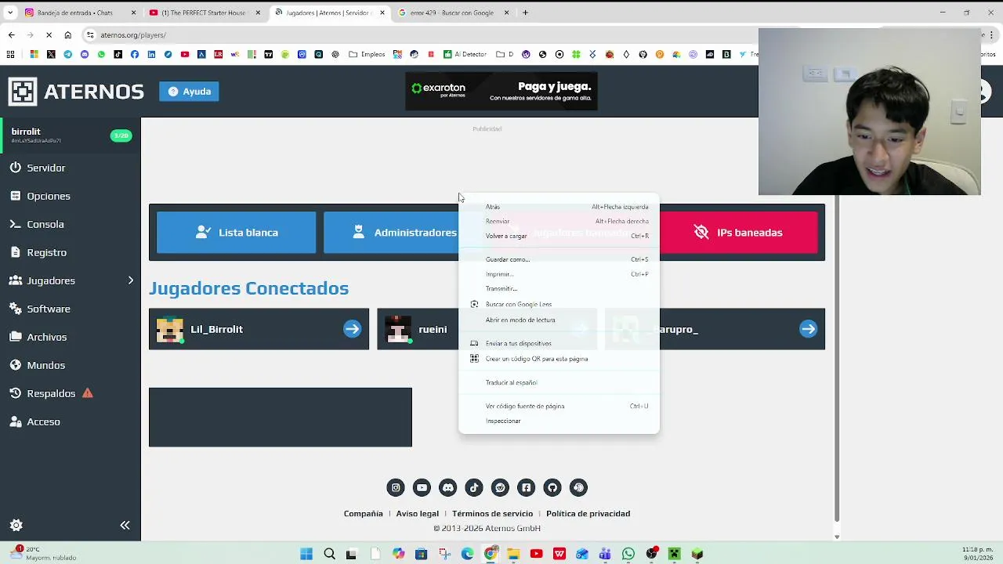
Task: Open Lil_Birrolit player details arrow
Action: click(352, 329)
